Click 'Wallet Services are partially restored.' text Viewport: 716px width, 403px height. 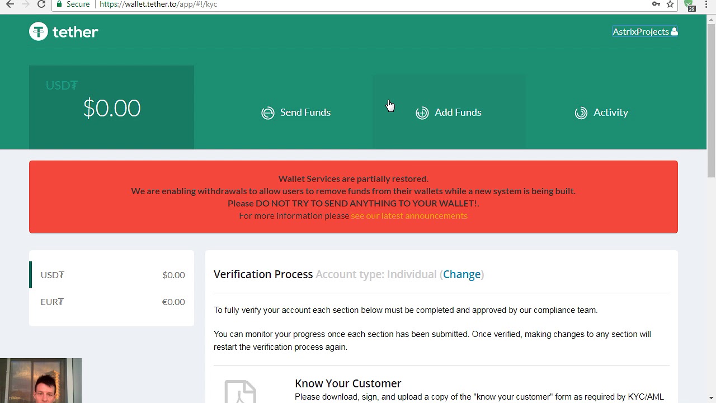click(354, 179)
